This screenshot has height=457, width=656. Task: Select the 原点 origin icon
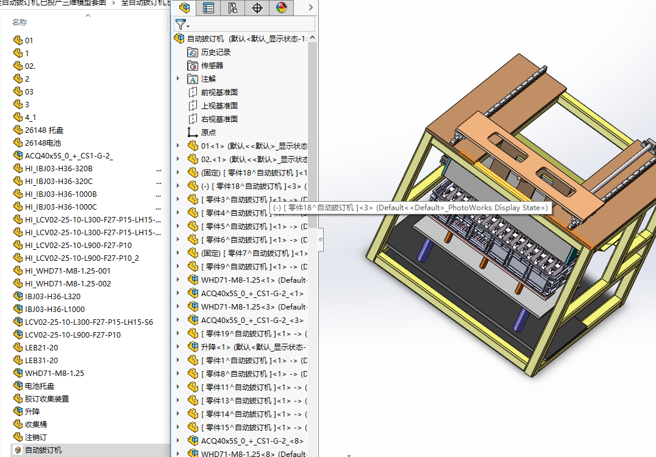[x=193, y=133]
